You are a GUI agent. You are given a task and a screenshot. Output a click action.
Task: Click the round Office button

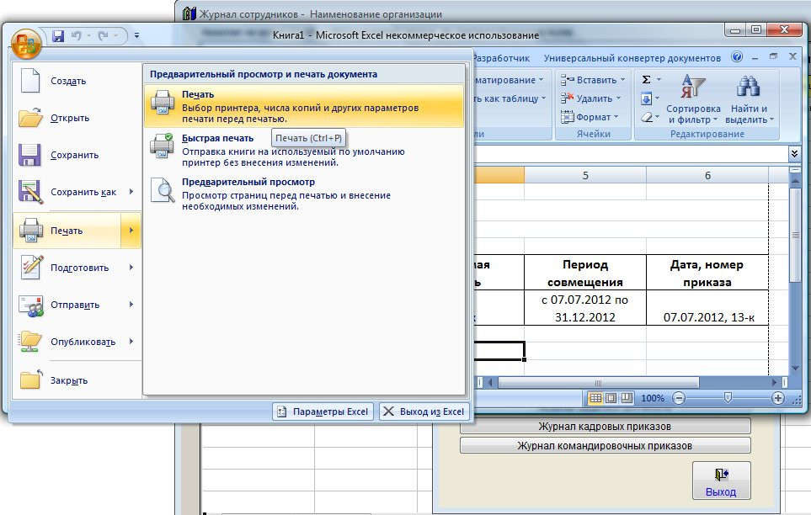point(27,40)
